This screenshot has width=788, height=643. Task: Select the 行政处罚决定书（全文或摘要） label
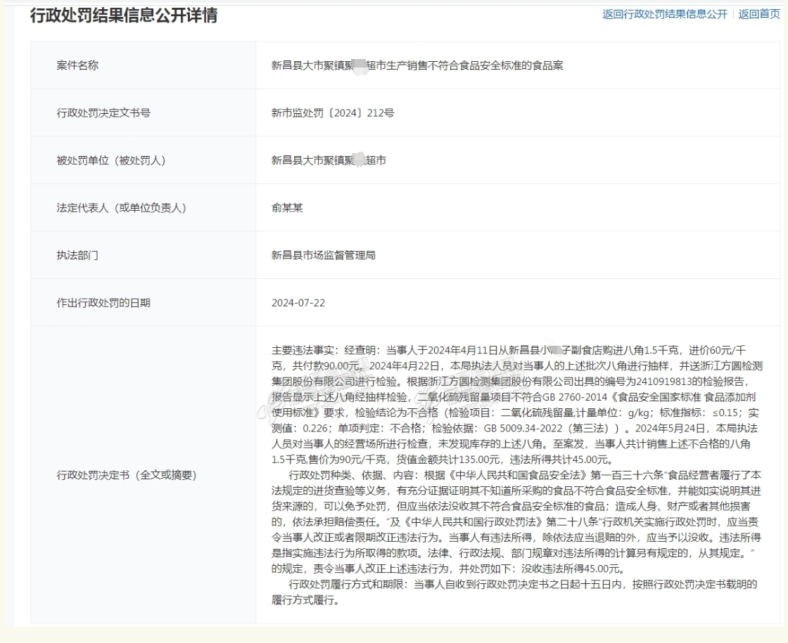[x=127, y=475]
